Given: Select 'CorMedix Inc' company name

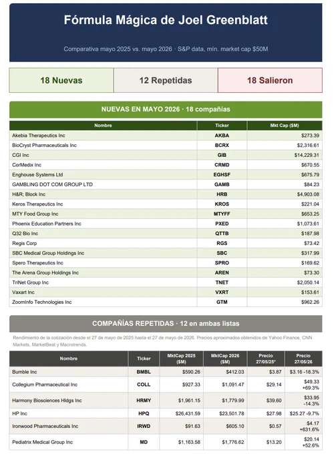Looking at the screenshot, I should [x=27, y=165].
